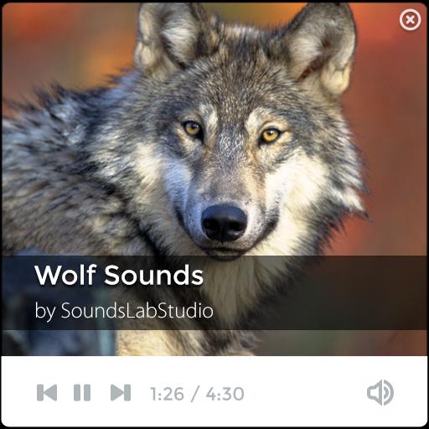The height and width of the screenshot is (429, 429).
Task: Click the word "Sounds" in the title
Action: pyautogui.click(x=154, y=275)
